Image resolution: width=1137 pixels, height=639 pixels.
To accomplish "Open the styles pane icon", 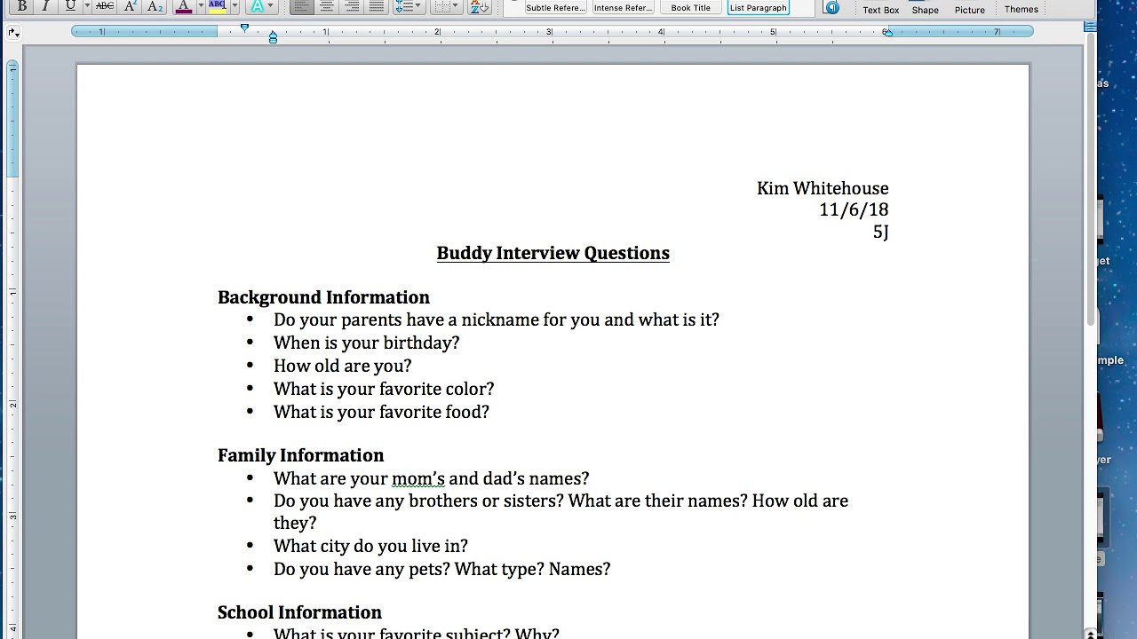I will [832, 7].
